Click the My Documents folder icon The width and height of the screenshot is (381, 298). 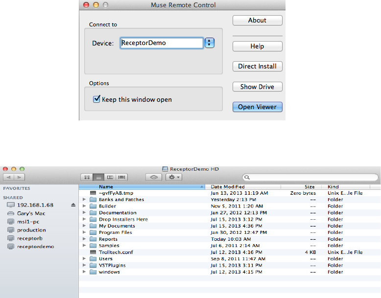93,226
